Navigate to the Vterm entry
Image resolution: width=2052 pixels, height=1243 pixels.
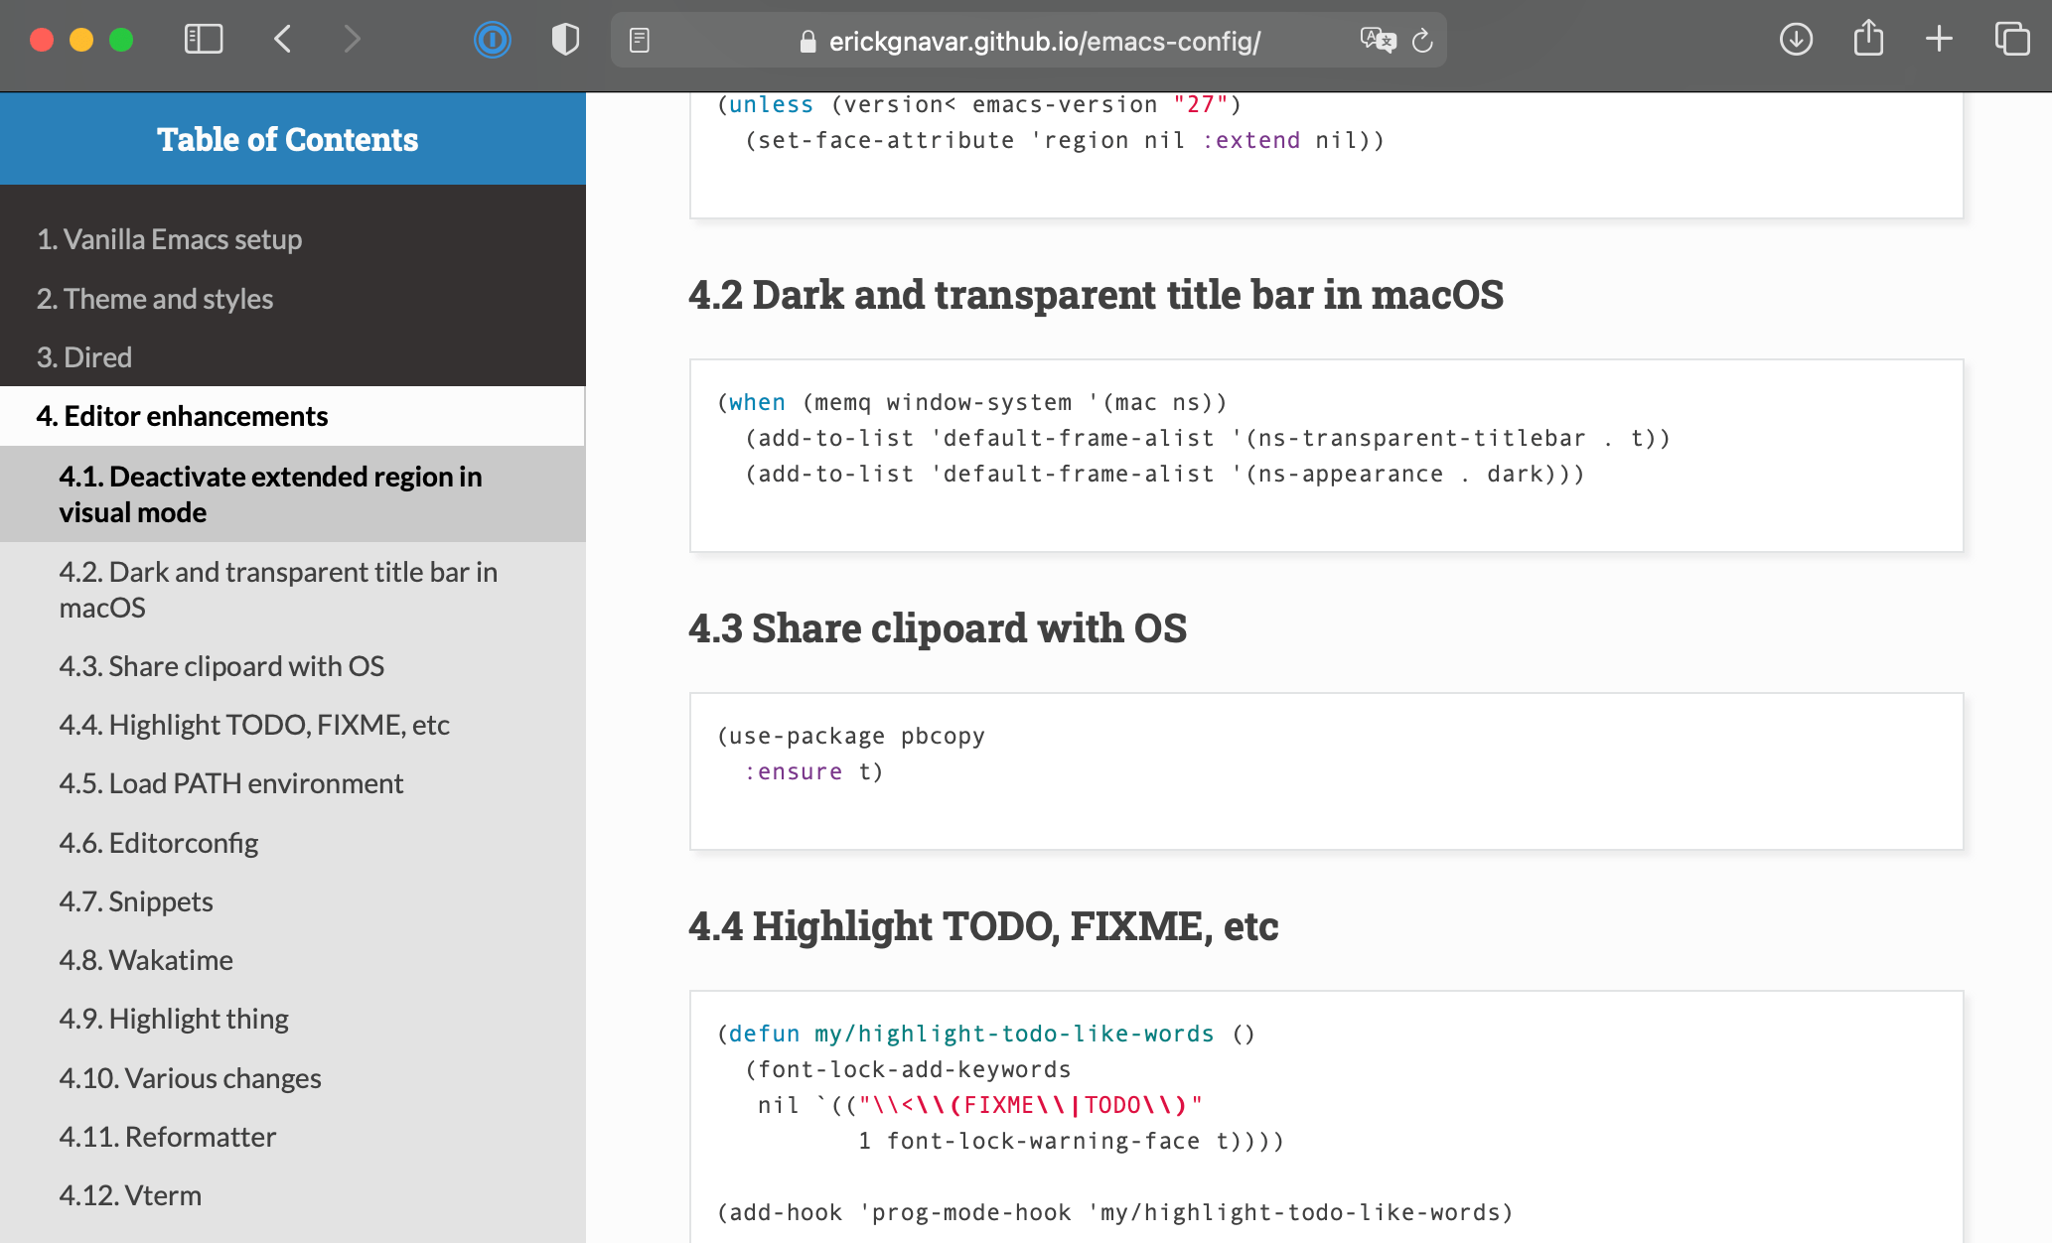130,1195
